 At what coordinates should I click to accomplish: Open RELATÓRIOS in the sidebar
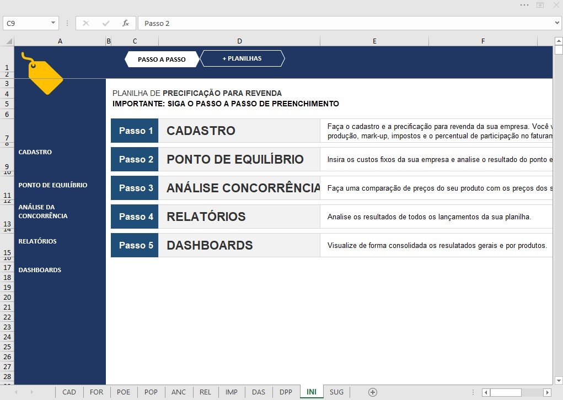tap(37, 241)
